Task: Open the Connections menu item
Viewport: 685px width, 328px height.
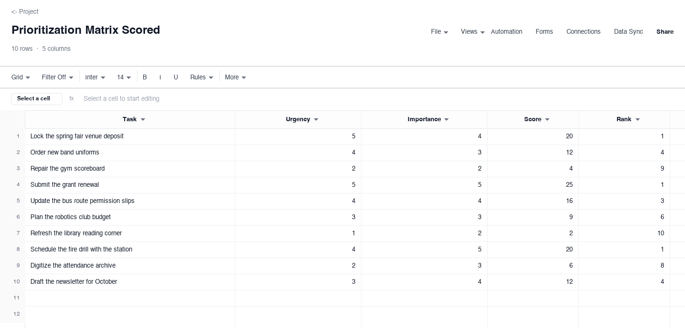Action: [583, 32]
